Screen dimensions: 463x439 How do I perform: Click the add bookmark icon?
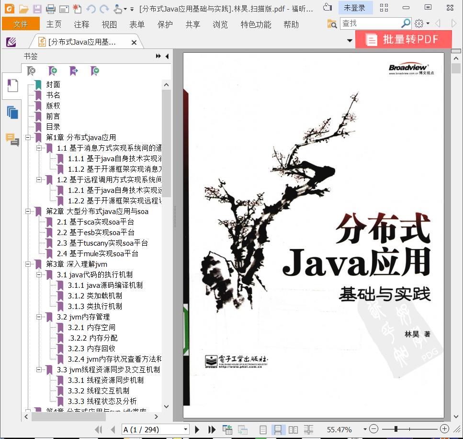click(x=53, y=71)
